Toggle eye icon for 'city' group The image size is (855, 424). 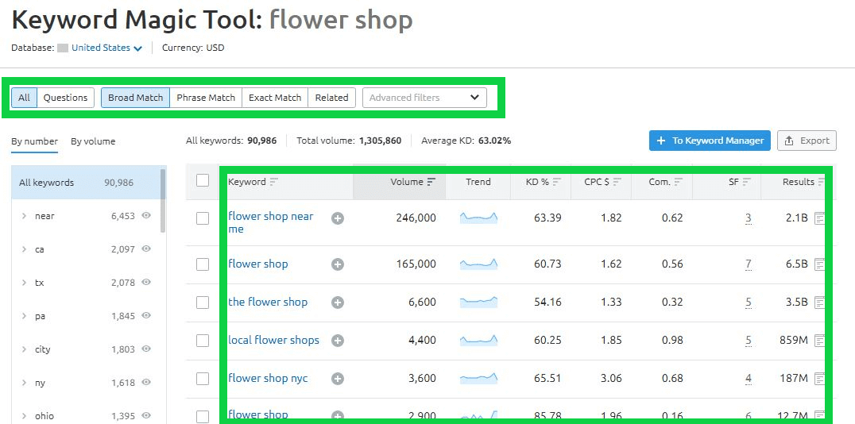click(146, 349)
